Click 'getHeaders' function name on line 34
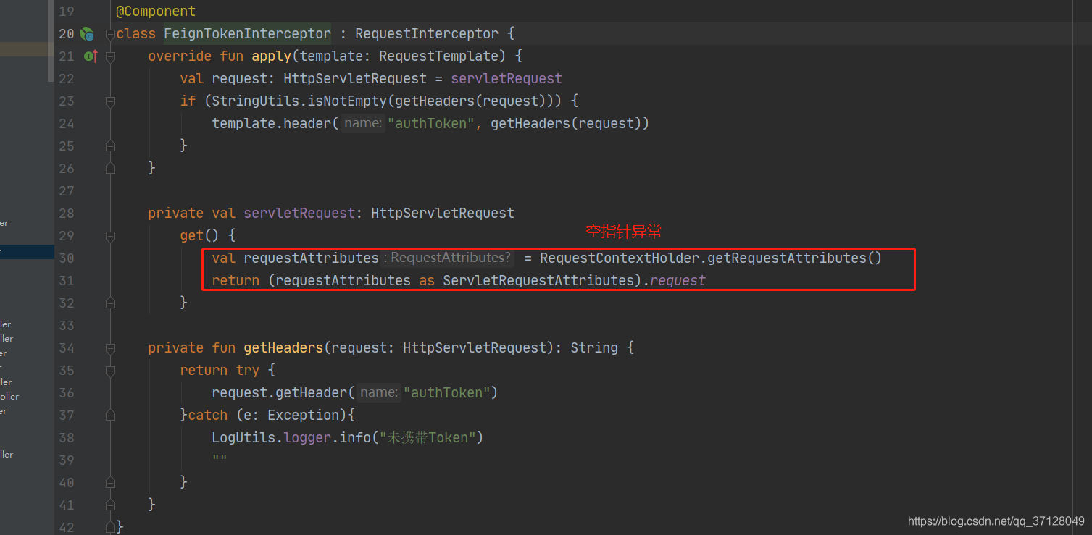 tap(283, 347)
